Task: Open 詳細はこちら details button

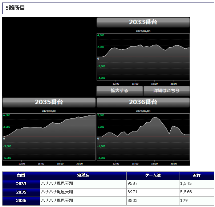Action: coord(166,91)
